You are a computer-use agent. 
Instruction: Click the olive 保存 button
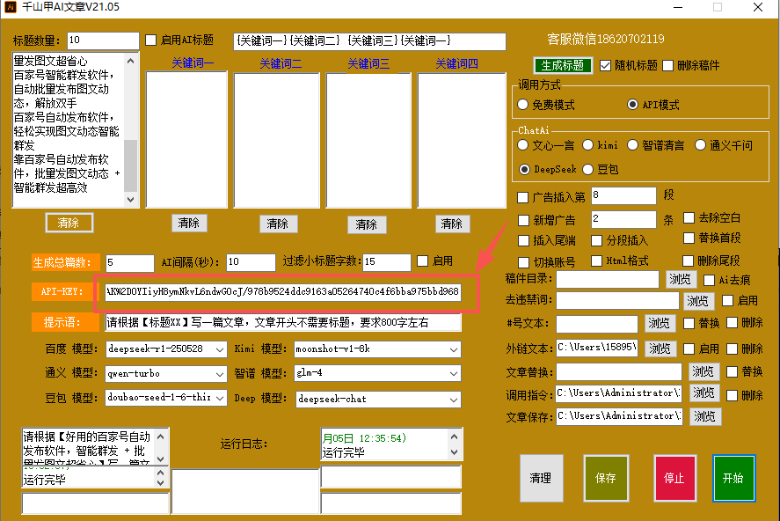(605, 478)
